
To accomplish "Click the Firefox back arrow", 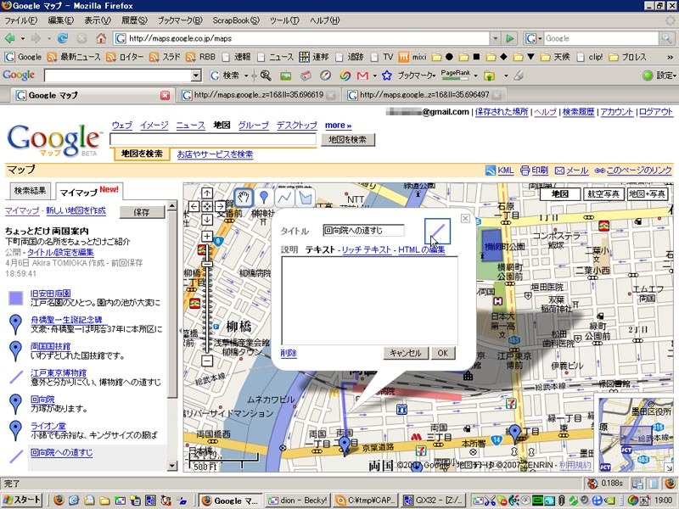I will click(x=9, y=38).
